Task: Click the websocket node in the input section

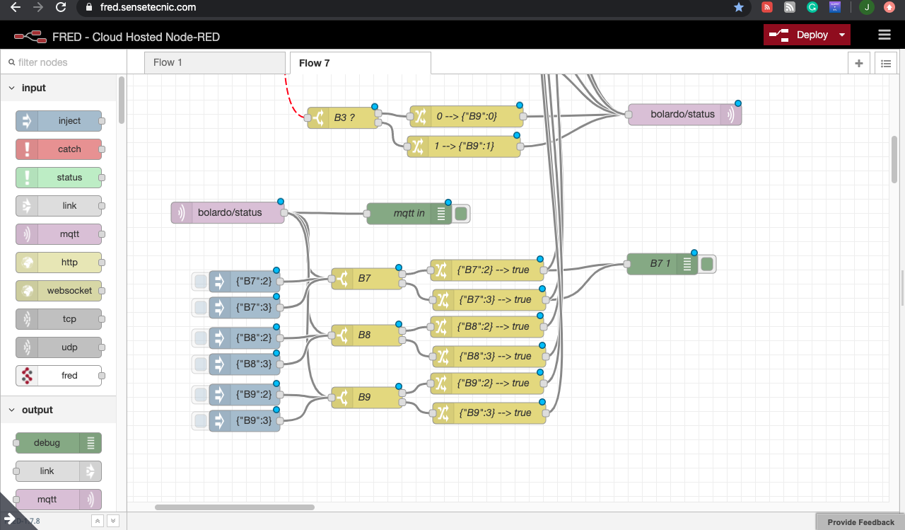Action: click(59, 290)
